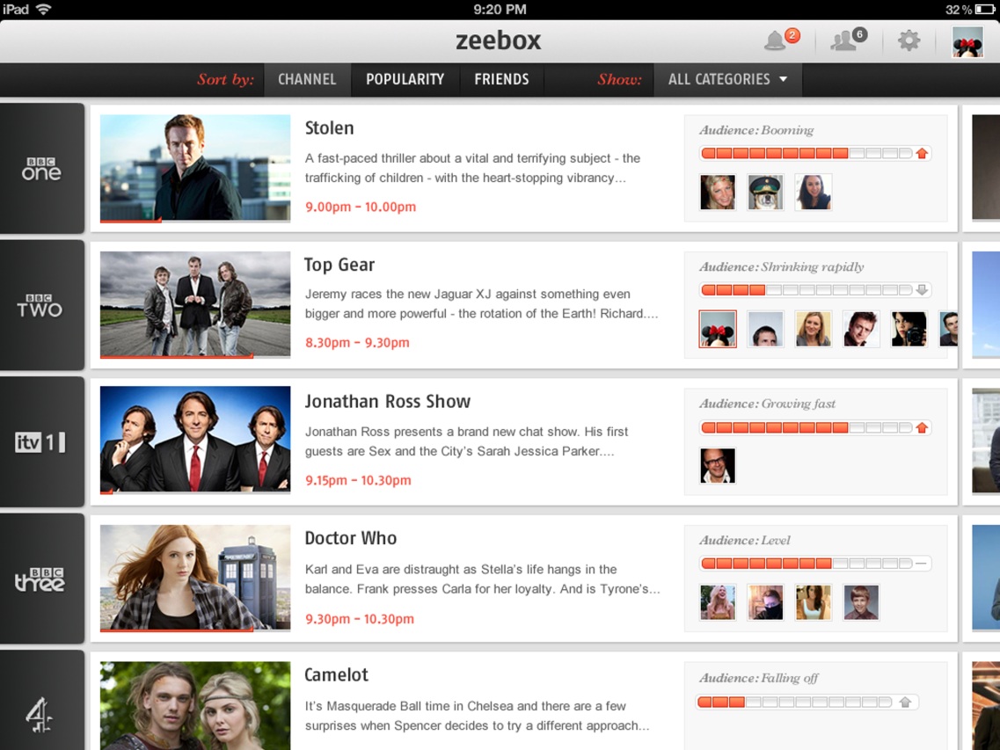Sort listings by Popularity
1000x750 pixels.
pos(405,80)
